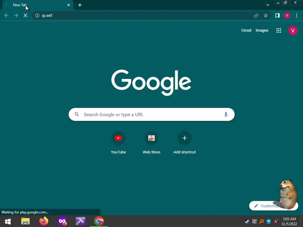
Task: Click the Google logo
Action: point(151,83)
